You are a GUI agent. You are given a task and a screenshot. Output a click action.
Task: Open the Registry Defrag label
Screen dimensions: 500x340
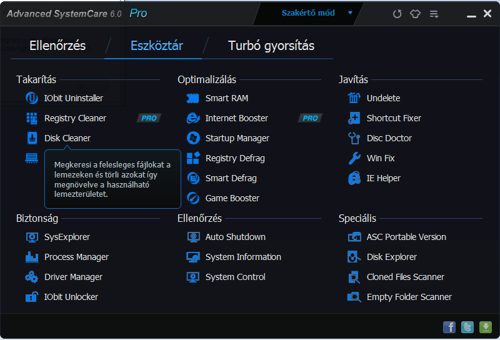pos(235,158)
